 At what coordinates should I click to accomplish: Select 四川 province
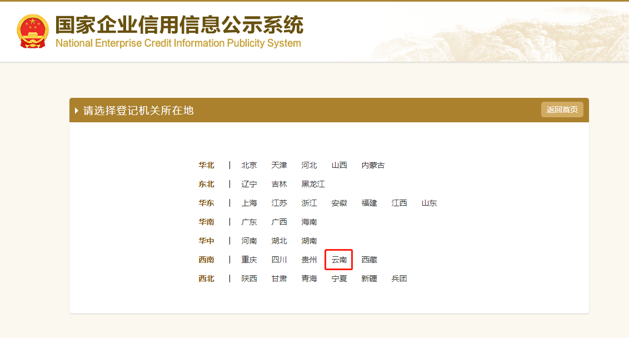[x=279, y=260]
